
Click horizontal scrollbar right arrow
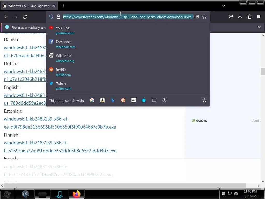259,186
